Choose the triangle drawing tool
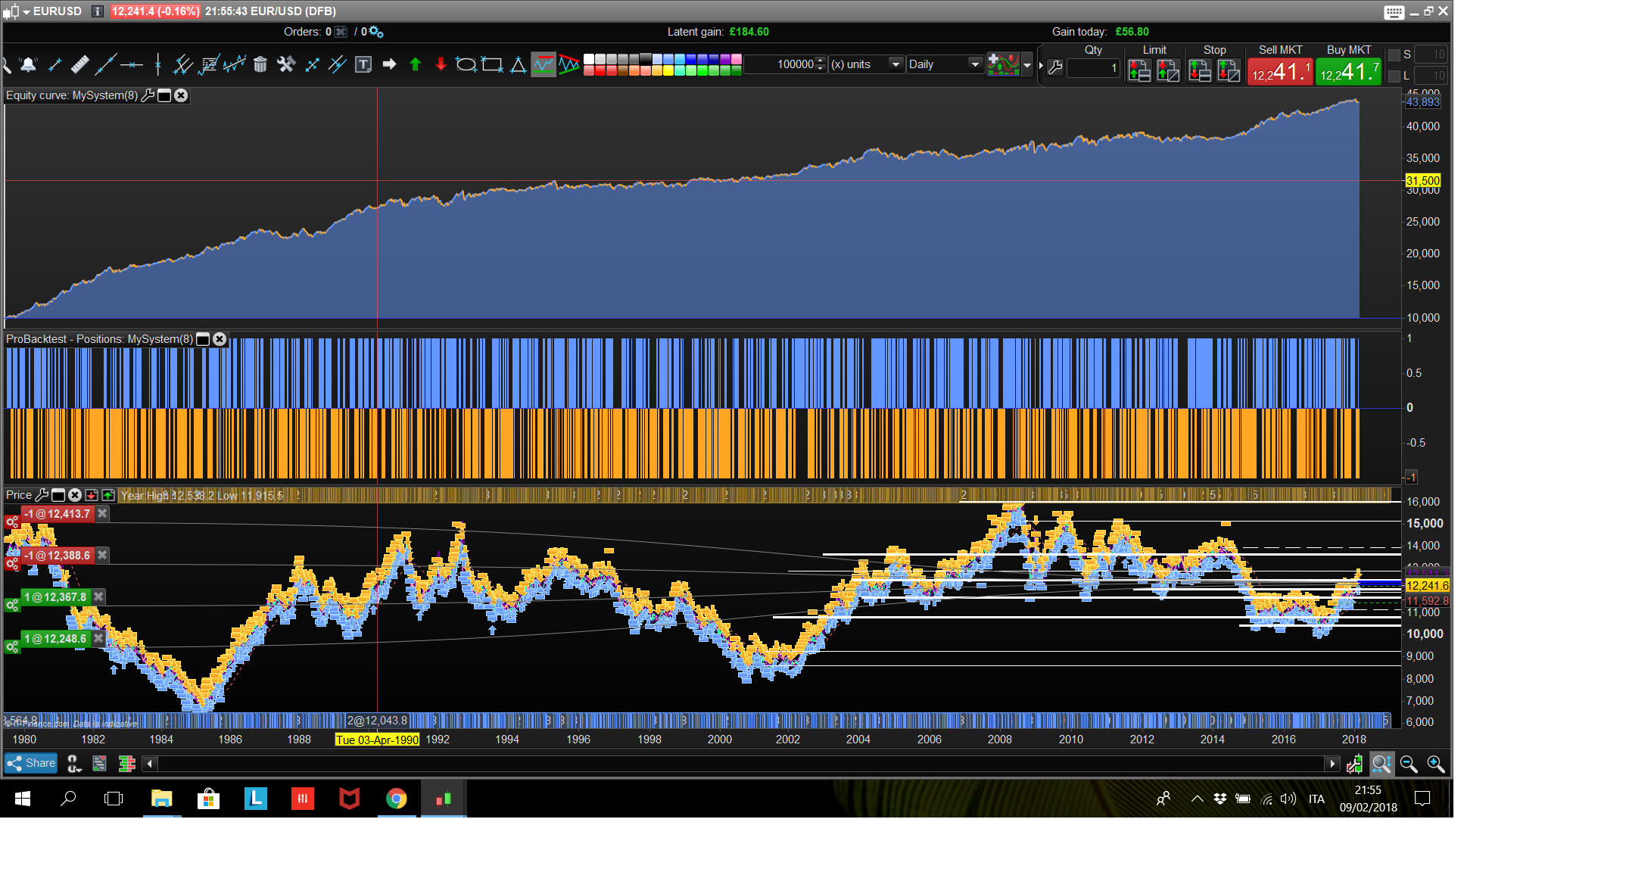The width and height of the screenshot is (1626, 872). [x=518, y=65]
